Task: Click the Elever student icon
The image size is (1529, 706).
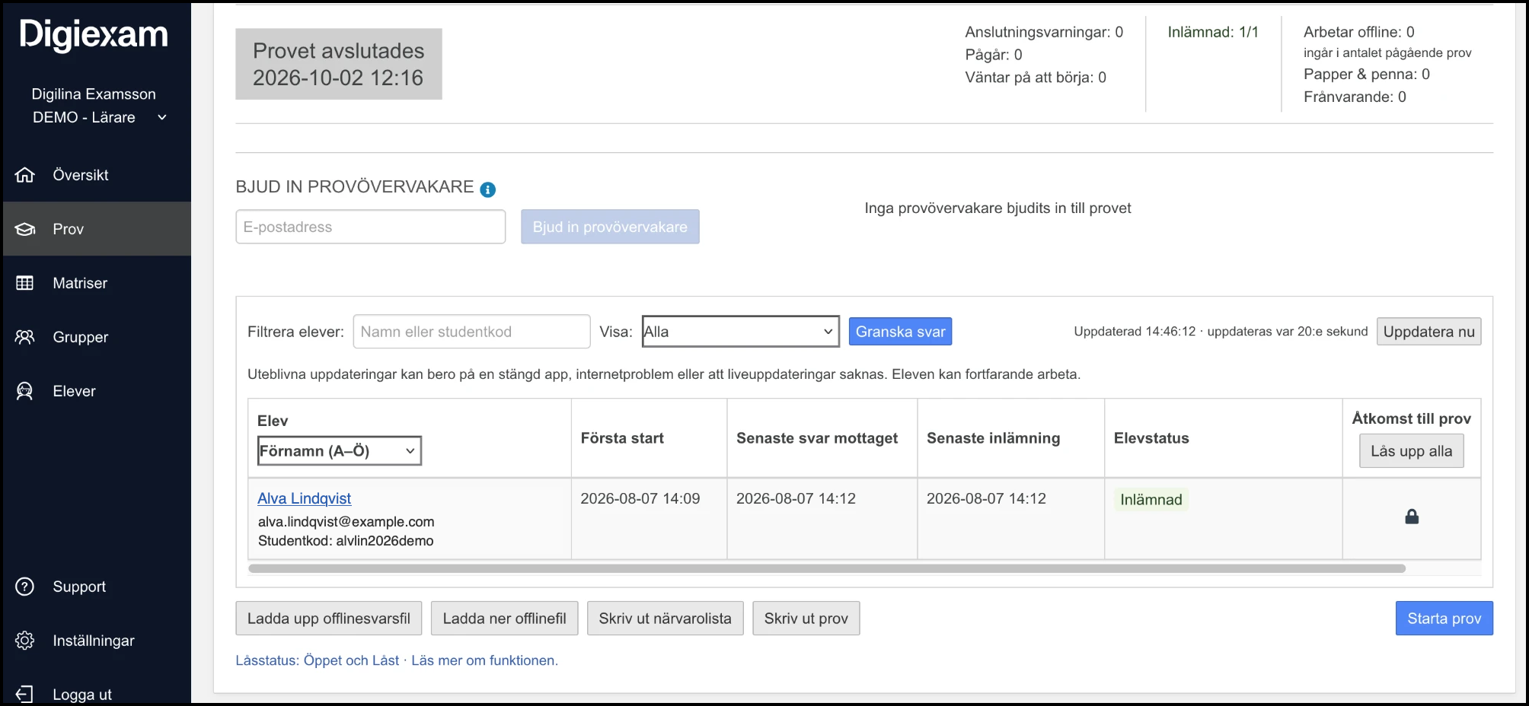Action: pyautogui.click(x=25, y=391)
